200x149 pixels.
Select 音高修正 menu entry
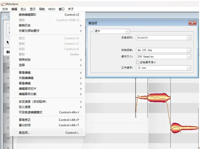point(48,120)
